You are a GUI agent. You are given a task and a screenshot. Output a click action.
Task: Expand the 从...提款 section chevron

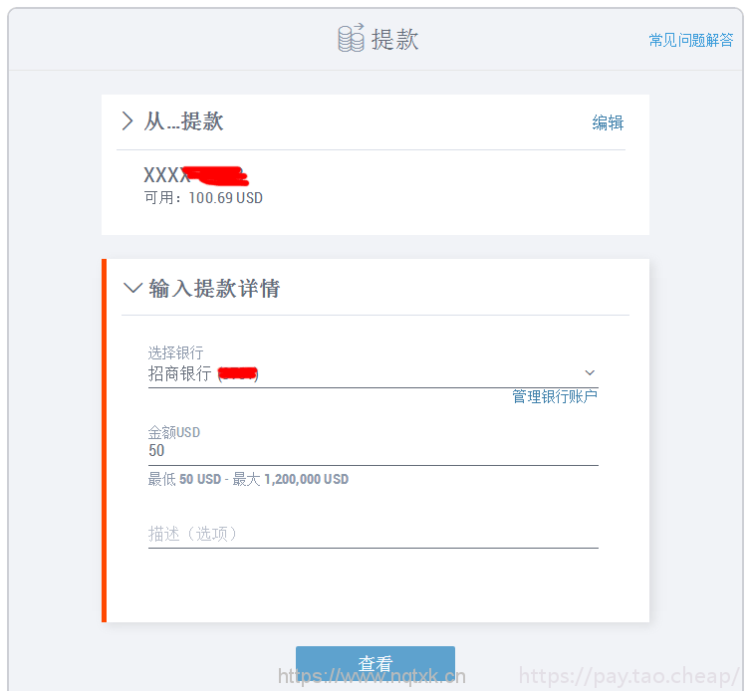click(x=127, y=121)
